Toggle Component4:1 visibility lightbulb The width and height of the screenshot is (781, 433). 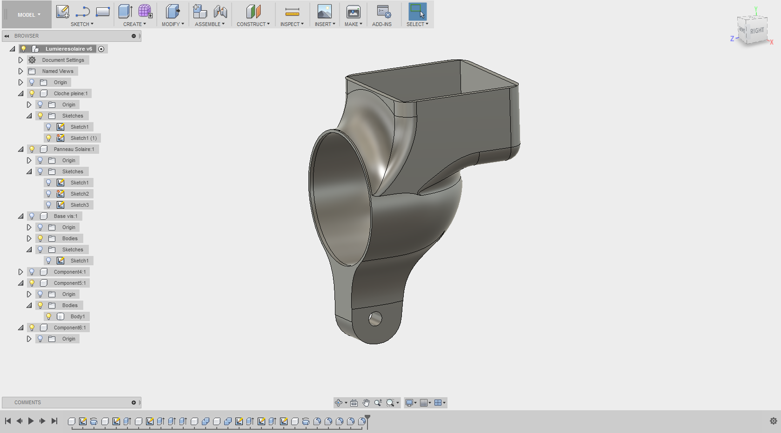pos(32,272)
